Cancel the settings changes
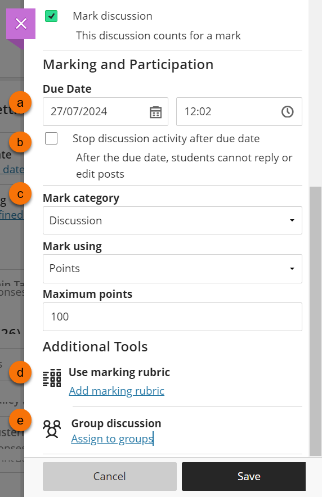 pyautogui.click(x=110, y=476)
